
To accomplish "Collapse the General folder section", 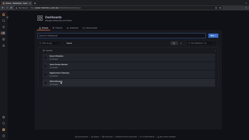I will 216,51.
